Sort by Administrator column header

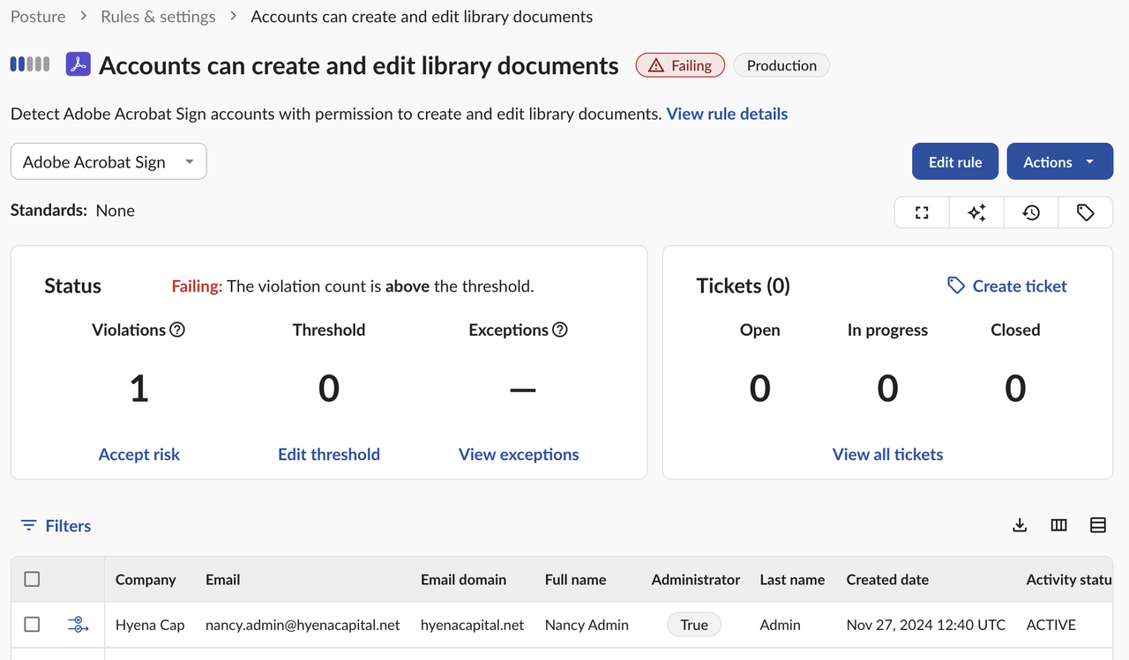point(696,579)
